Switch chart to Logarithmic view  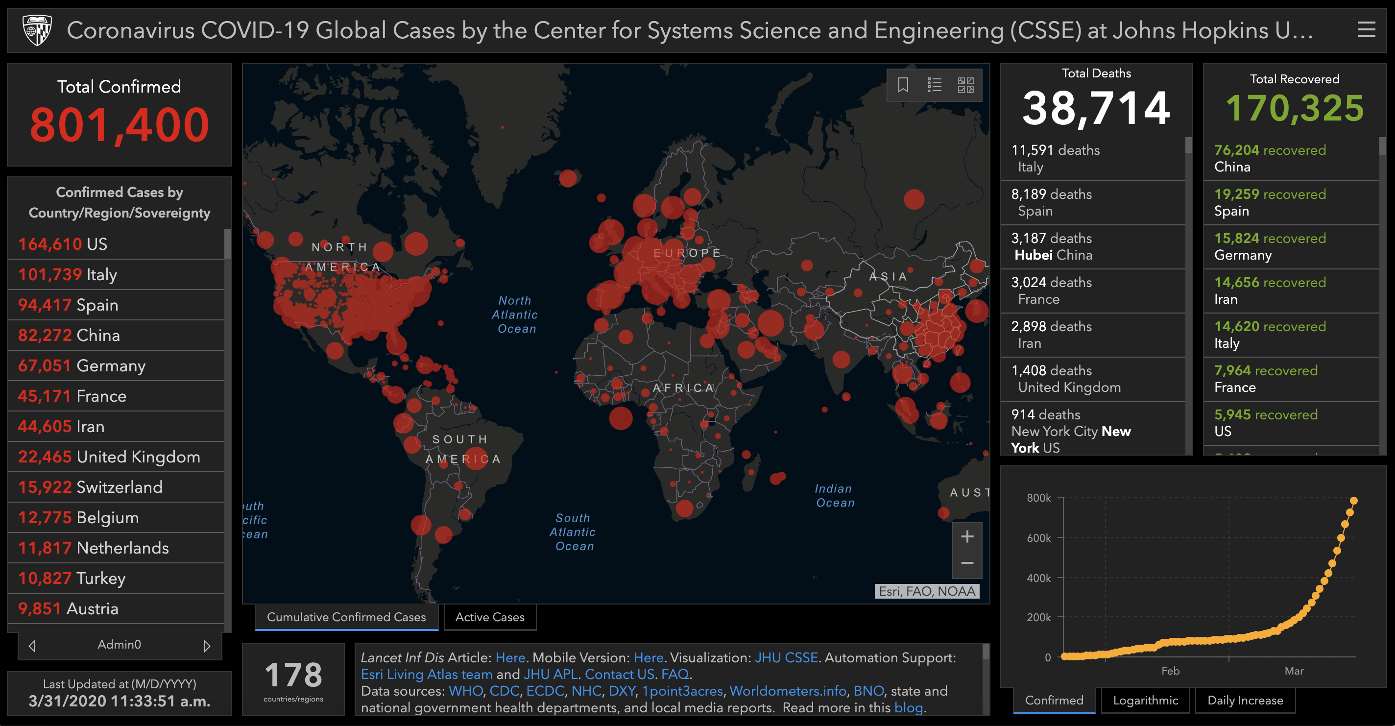pyautogui.click(x=1145, y=701)
